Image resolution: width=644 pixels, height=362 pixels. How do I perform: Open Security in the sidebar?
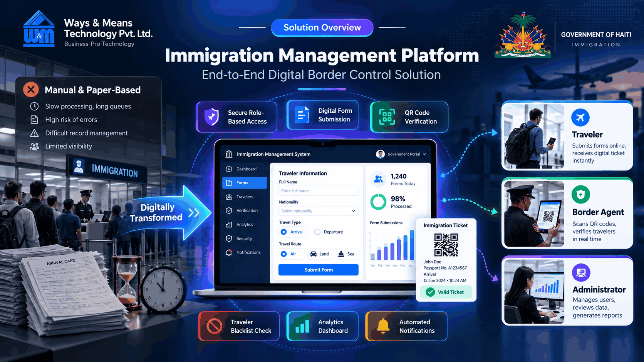click(244, 239)
